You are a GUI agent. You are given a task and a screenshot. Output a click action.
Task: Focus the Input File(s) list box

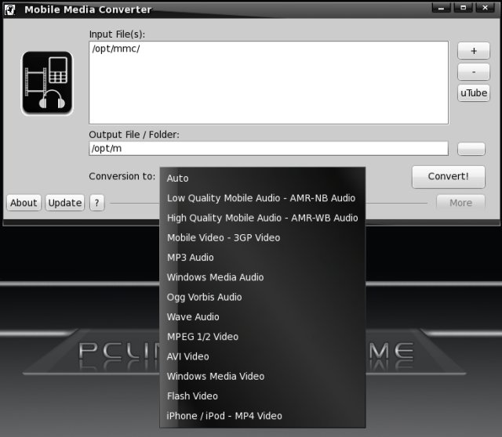[268, 82]
